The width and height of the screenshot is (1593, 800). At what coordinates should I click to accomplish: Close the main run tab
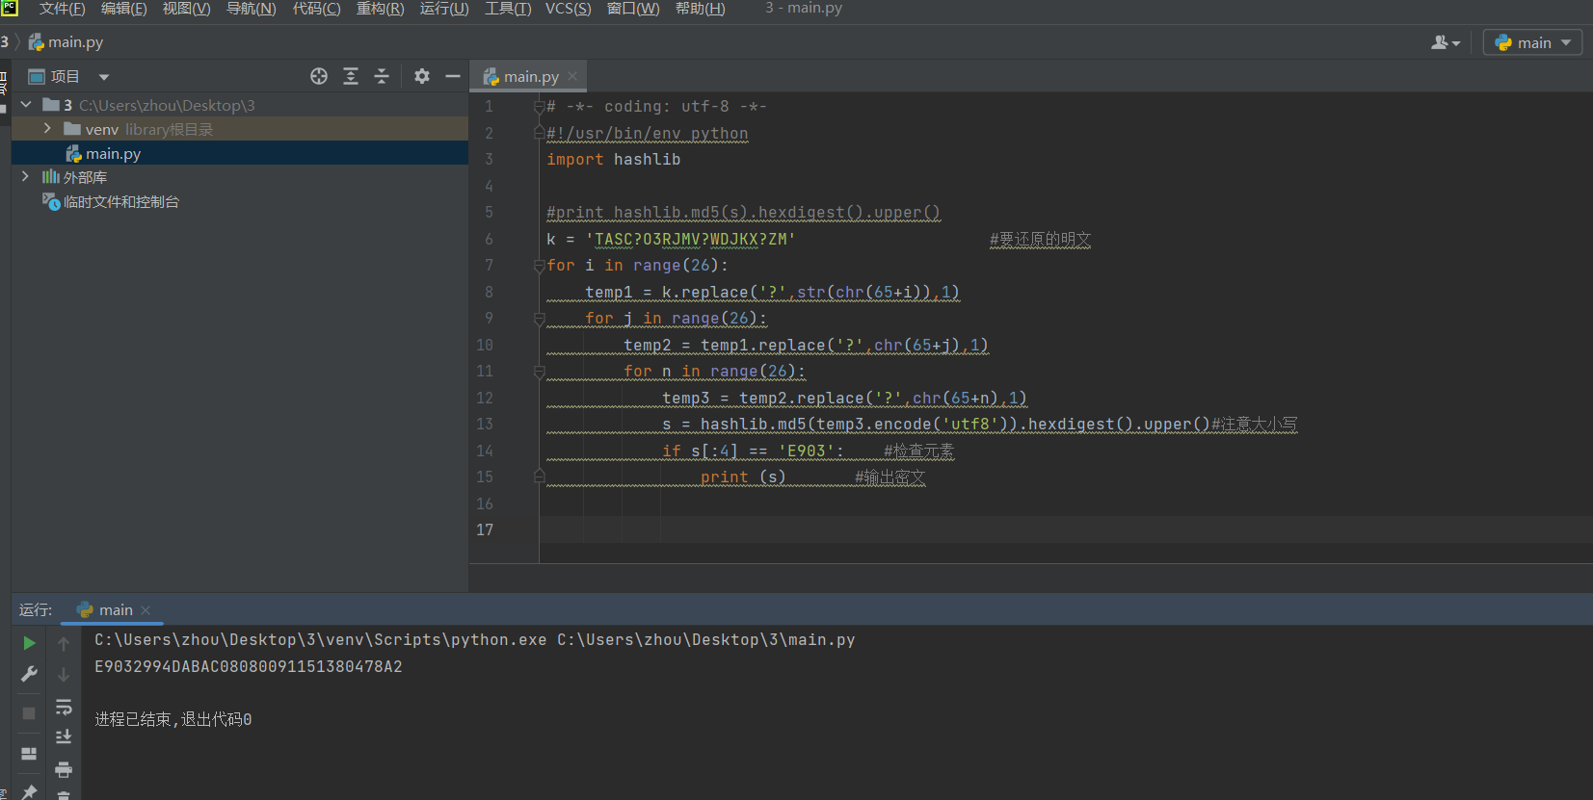[x=146, y=610]
